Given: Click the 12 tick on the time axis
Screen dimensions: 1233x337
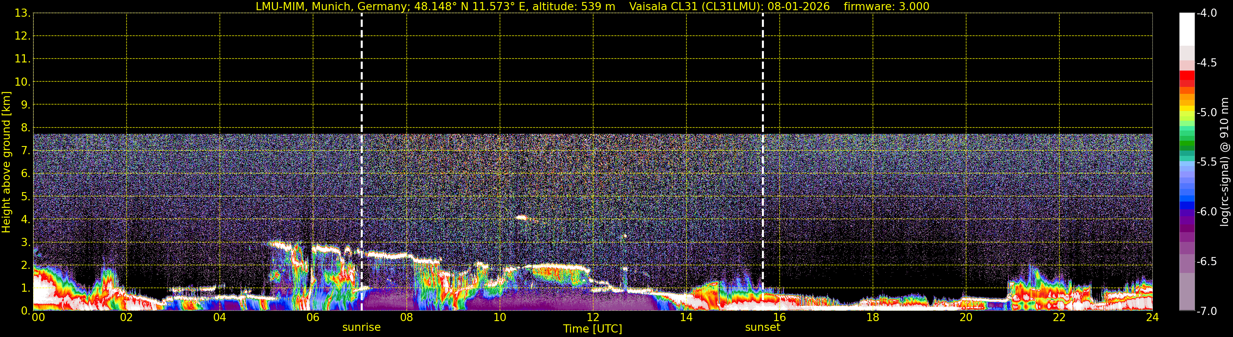Looking at the screenshot, I should pos(593,317).
